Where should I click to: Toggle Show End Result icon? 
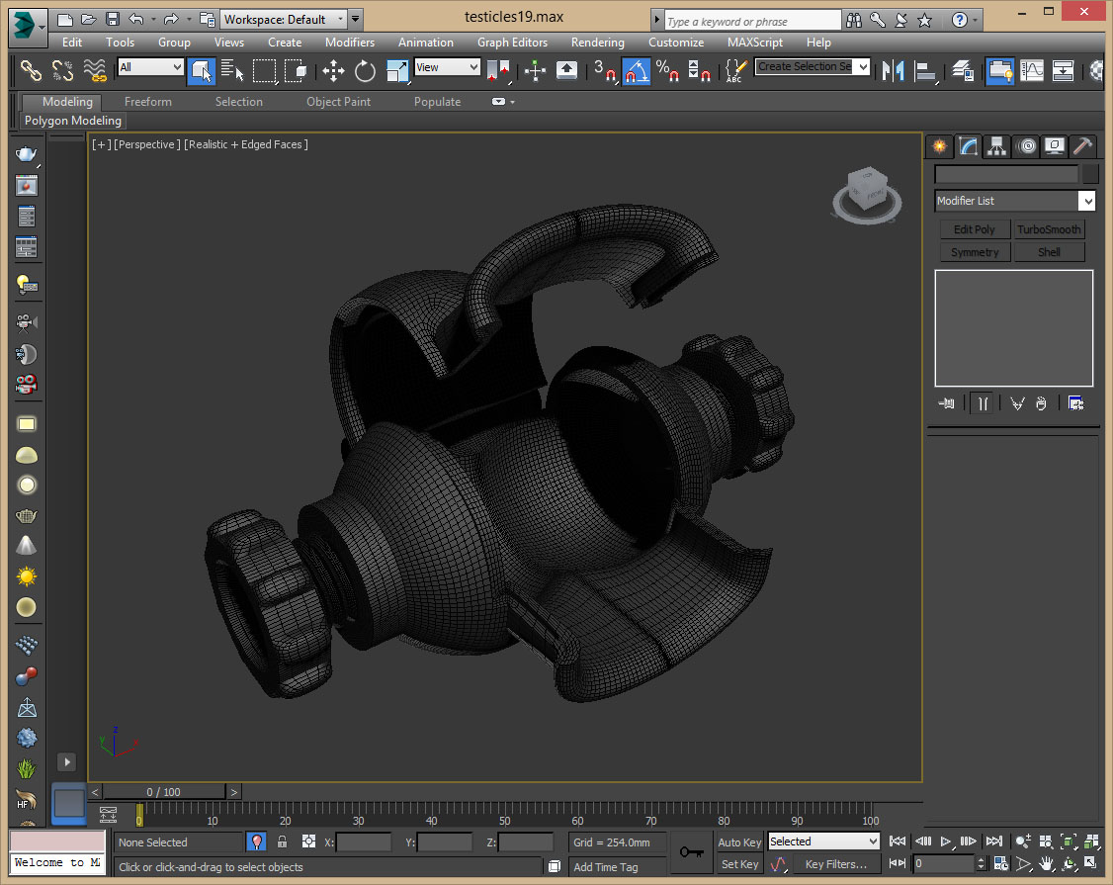click(984, 403)
